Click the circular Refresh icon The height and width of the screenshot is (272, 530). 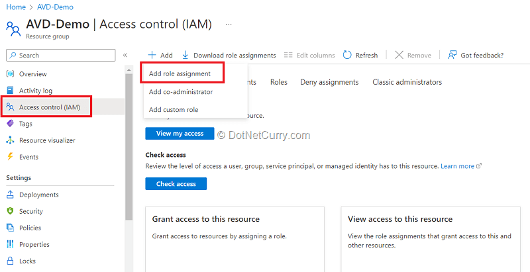point(347,55)
